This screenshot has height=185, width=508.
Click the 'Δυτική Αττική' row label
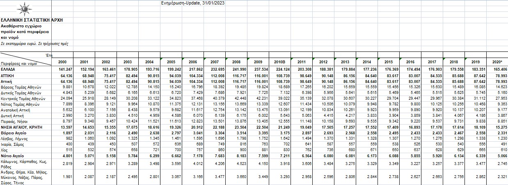(12, 115)
